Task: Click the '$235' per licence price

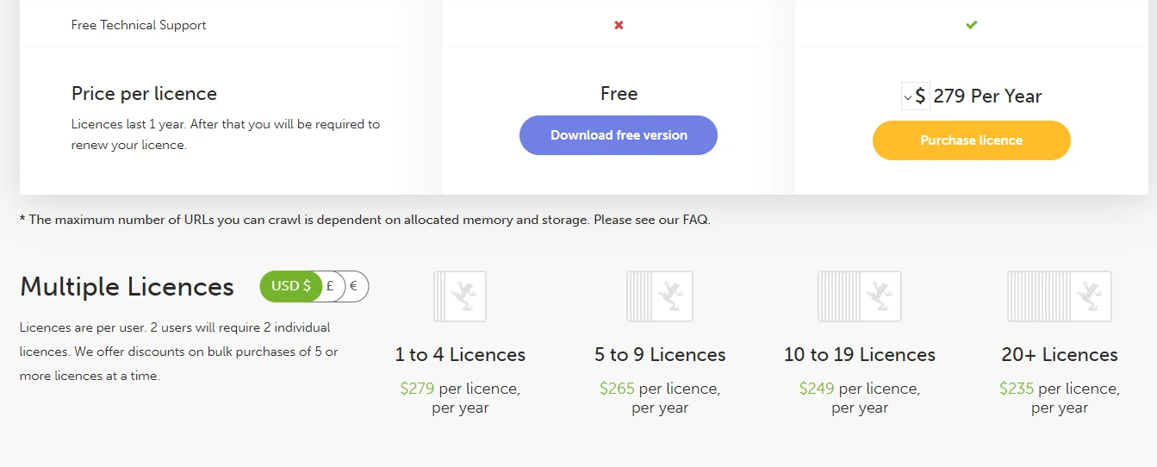Action: (1017, 389)
